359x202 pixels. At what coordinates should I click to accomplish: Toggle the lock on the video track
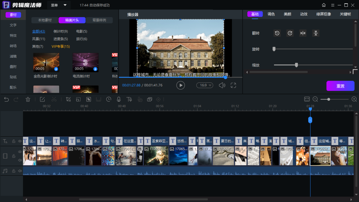13,156
